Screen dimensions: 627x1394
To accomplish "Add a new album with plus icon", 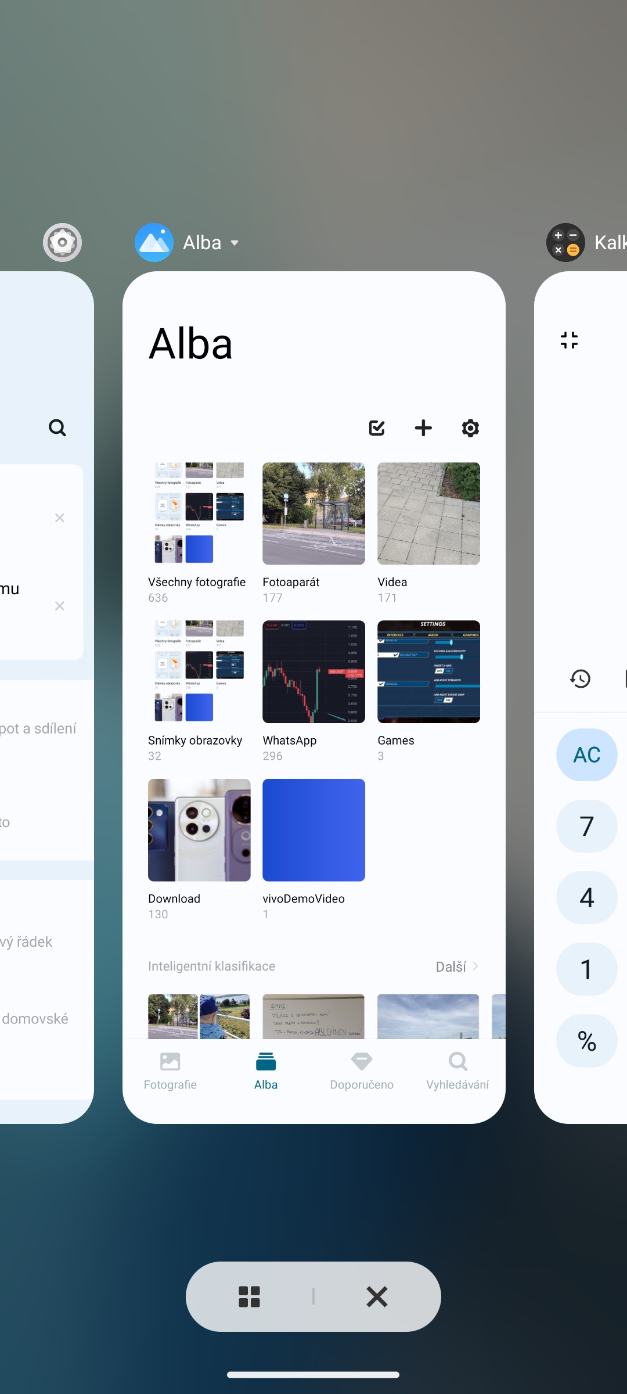I will point(423,428).
